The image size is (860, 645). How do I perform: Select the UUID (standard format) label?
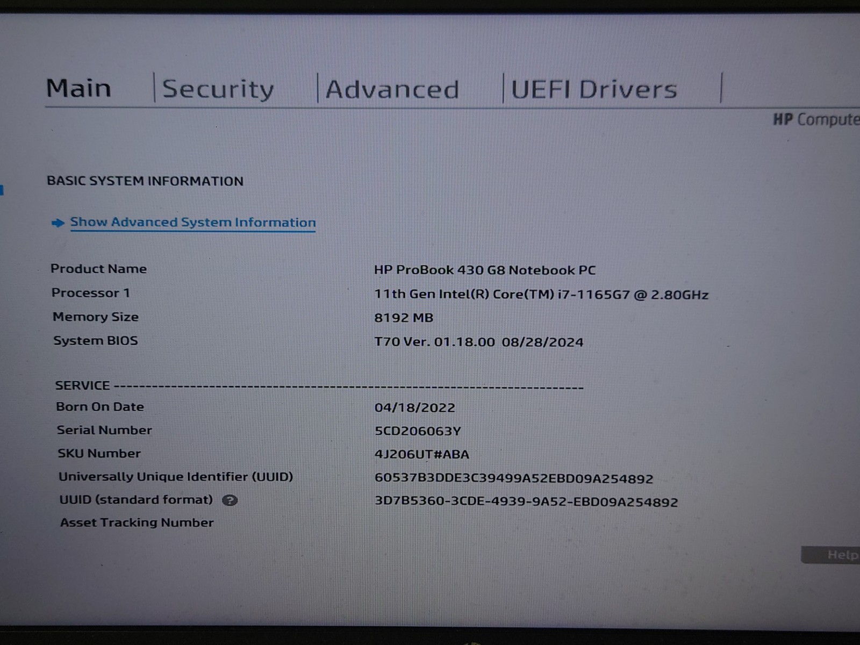136,500
